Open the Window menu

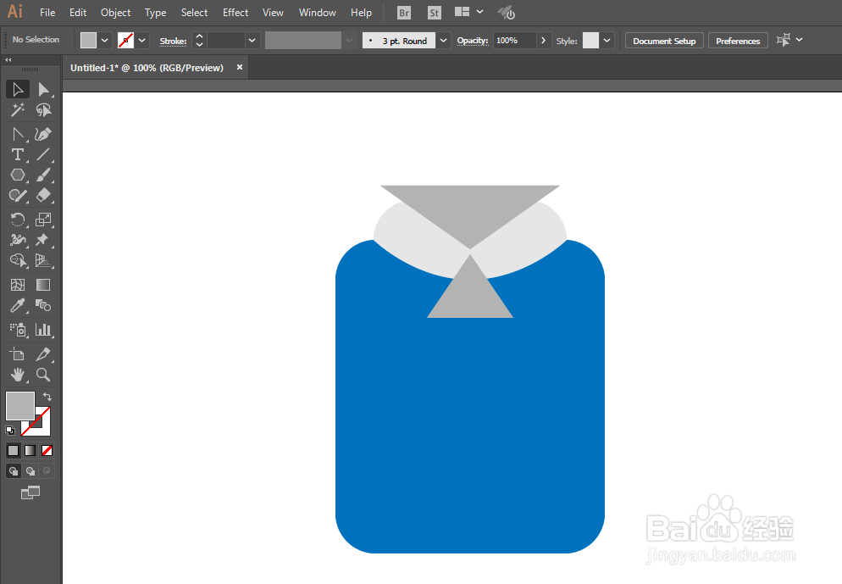(x=318, y=13)
